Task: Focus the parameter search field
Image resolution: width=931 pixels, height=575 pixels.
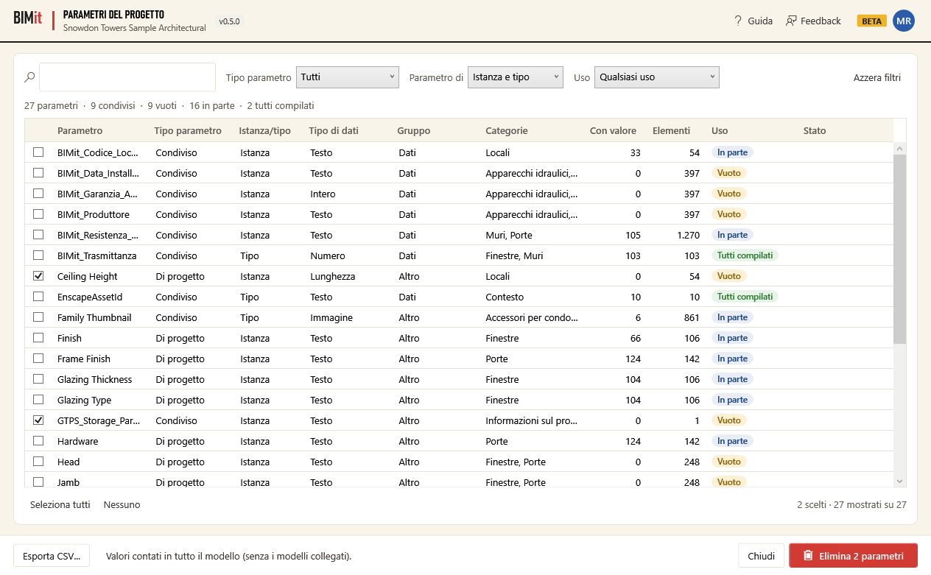Action: click(127, 77)
